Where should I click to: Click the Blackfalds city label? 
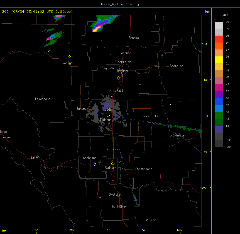123,62
